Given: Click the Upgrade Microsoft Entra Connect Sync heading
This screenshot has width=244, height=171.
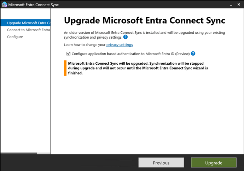Looking at the screenshot, I should pos(144,20).
